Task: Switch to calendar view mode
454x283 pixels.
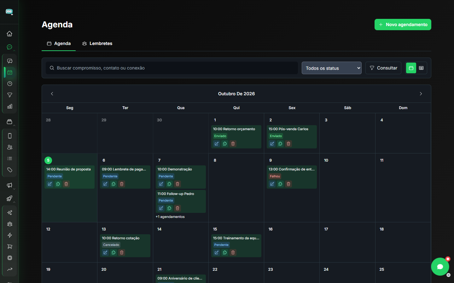Action: click(411, 68)
